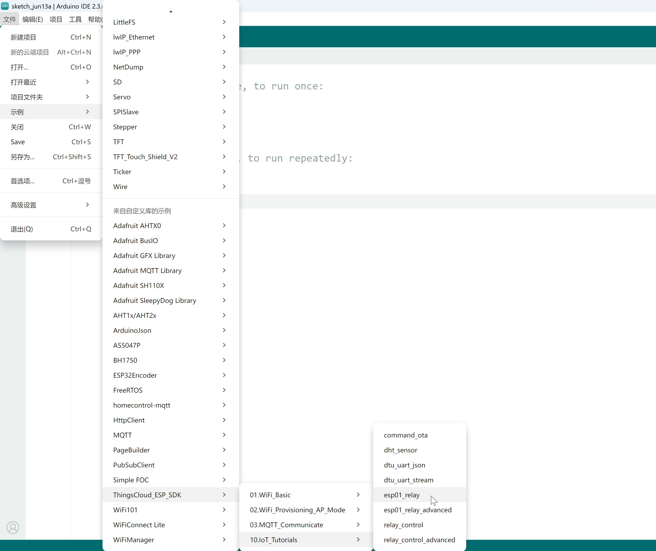
Task: Open Adafruit SH110X examples
Action: [x=171, y=286]
